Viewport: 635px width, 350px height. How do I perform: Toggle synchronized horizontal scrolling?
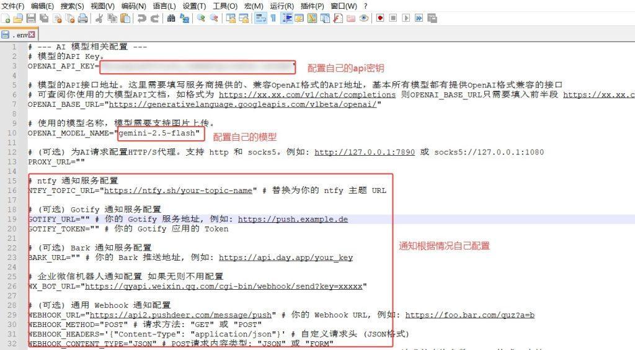[244, 18]
